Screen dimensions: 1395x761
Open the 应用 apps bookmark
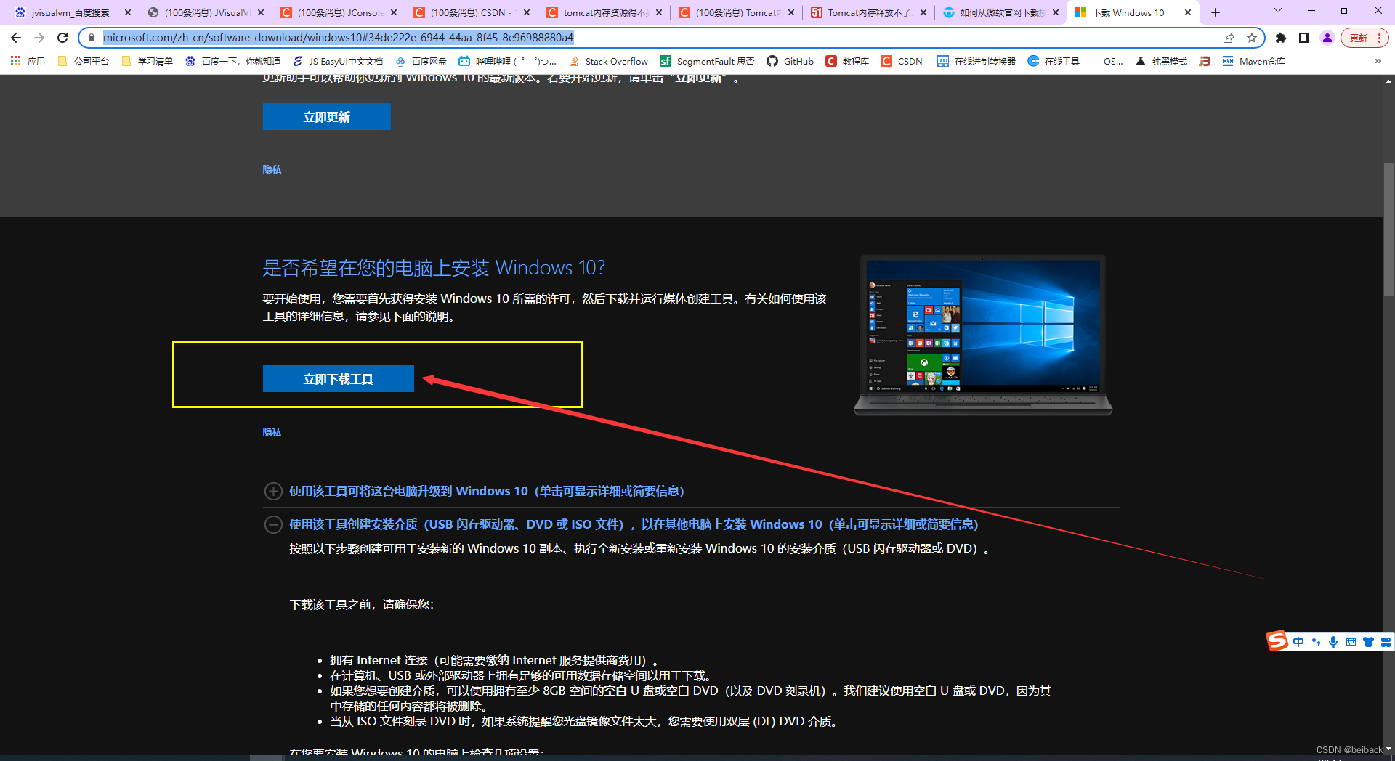[28, 61]
